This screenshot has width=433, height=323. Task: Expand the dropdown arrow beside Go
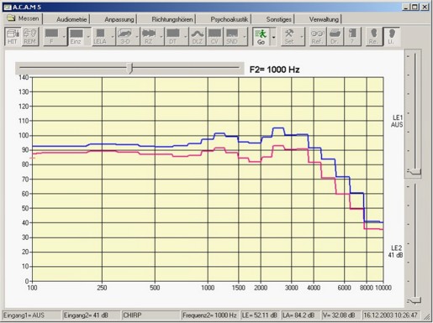[x=274, y=37]
